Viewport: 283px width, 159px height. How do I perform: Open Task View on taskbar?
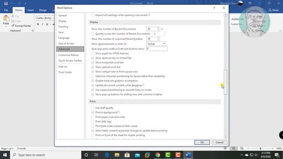tap(96, 155)
